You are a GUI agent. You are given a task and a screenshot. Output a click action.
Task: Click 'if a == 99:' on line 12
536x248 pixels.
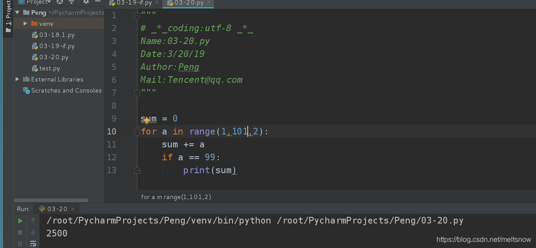pyautogui.click(x=191, y=157)
